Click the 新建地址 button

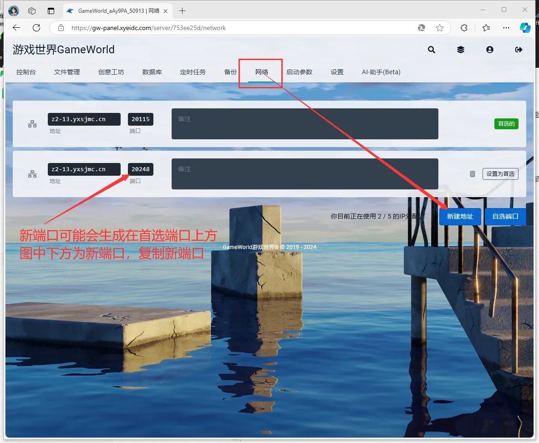coord(460,216)
